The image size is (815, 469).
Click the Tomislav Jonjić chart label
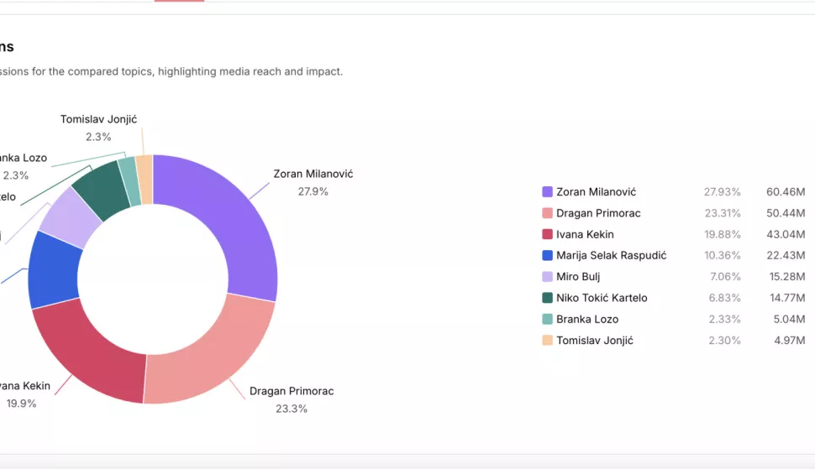pos(98,119)
